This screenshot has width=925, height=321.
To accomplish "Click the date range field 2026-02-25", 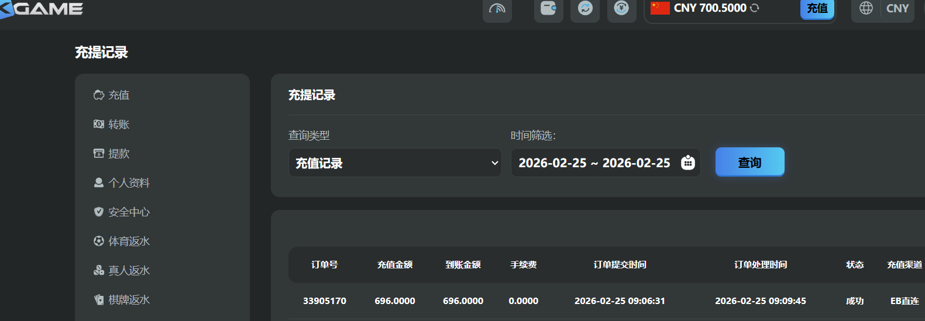I will 594,163.
